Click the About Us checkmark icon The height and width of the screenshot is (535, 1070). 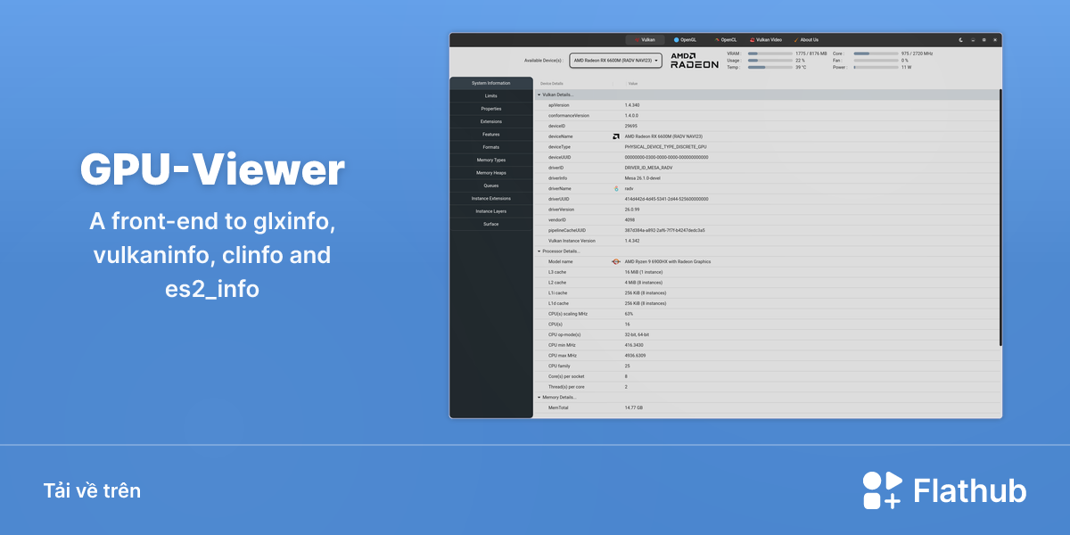796,40
